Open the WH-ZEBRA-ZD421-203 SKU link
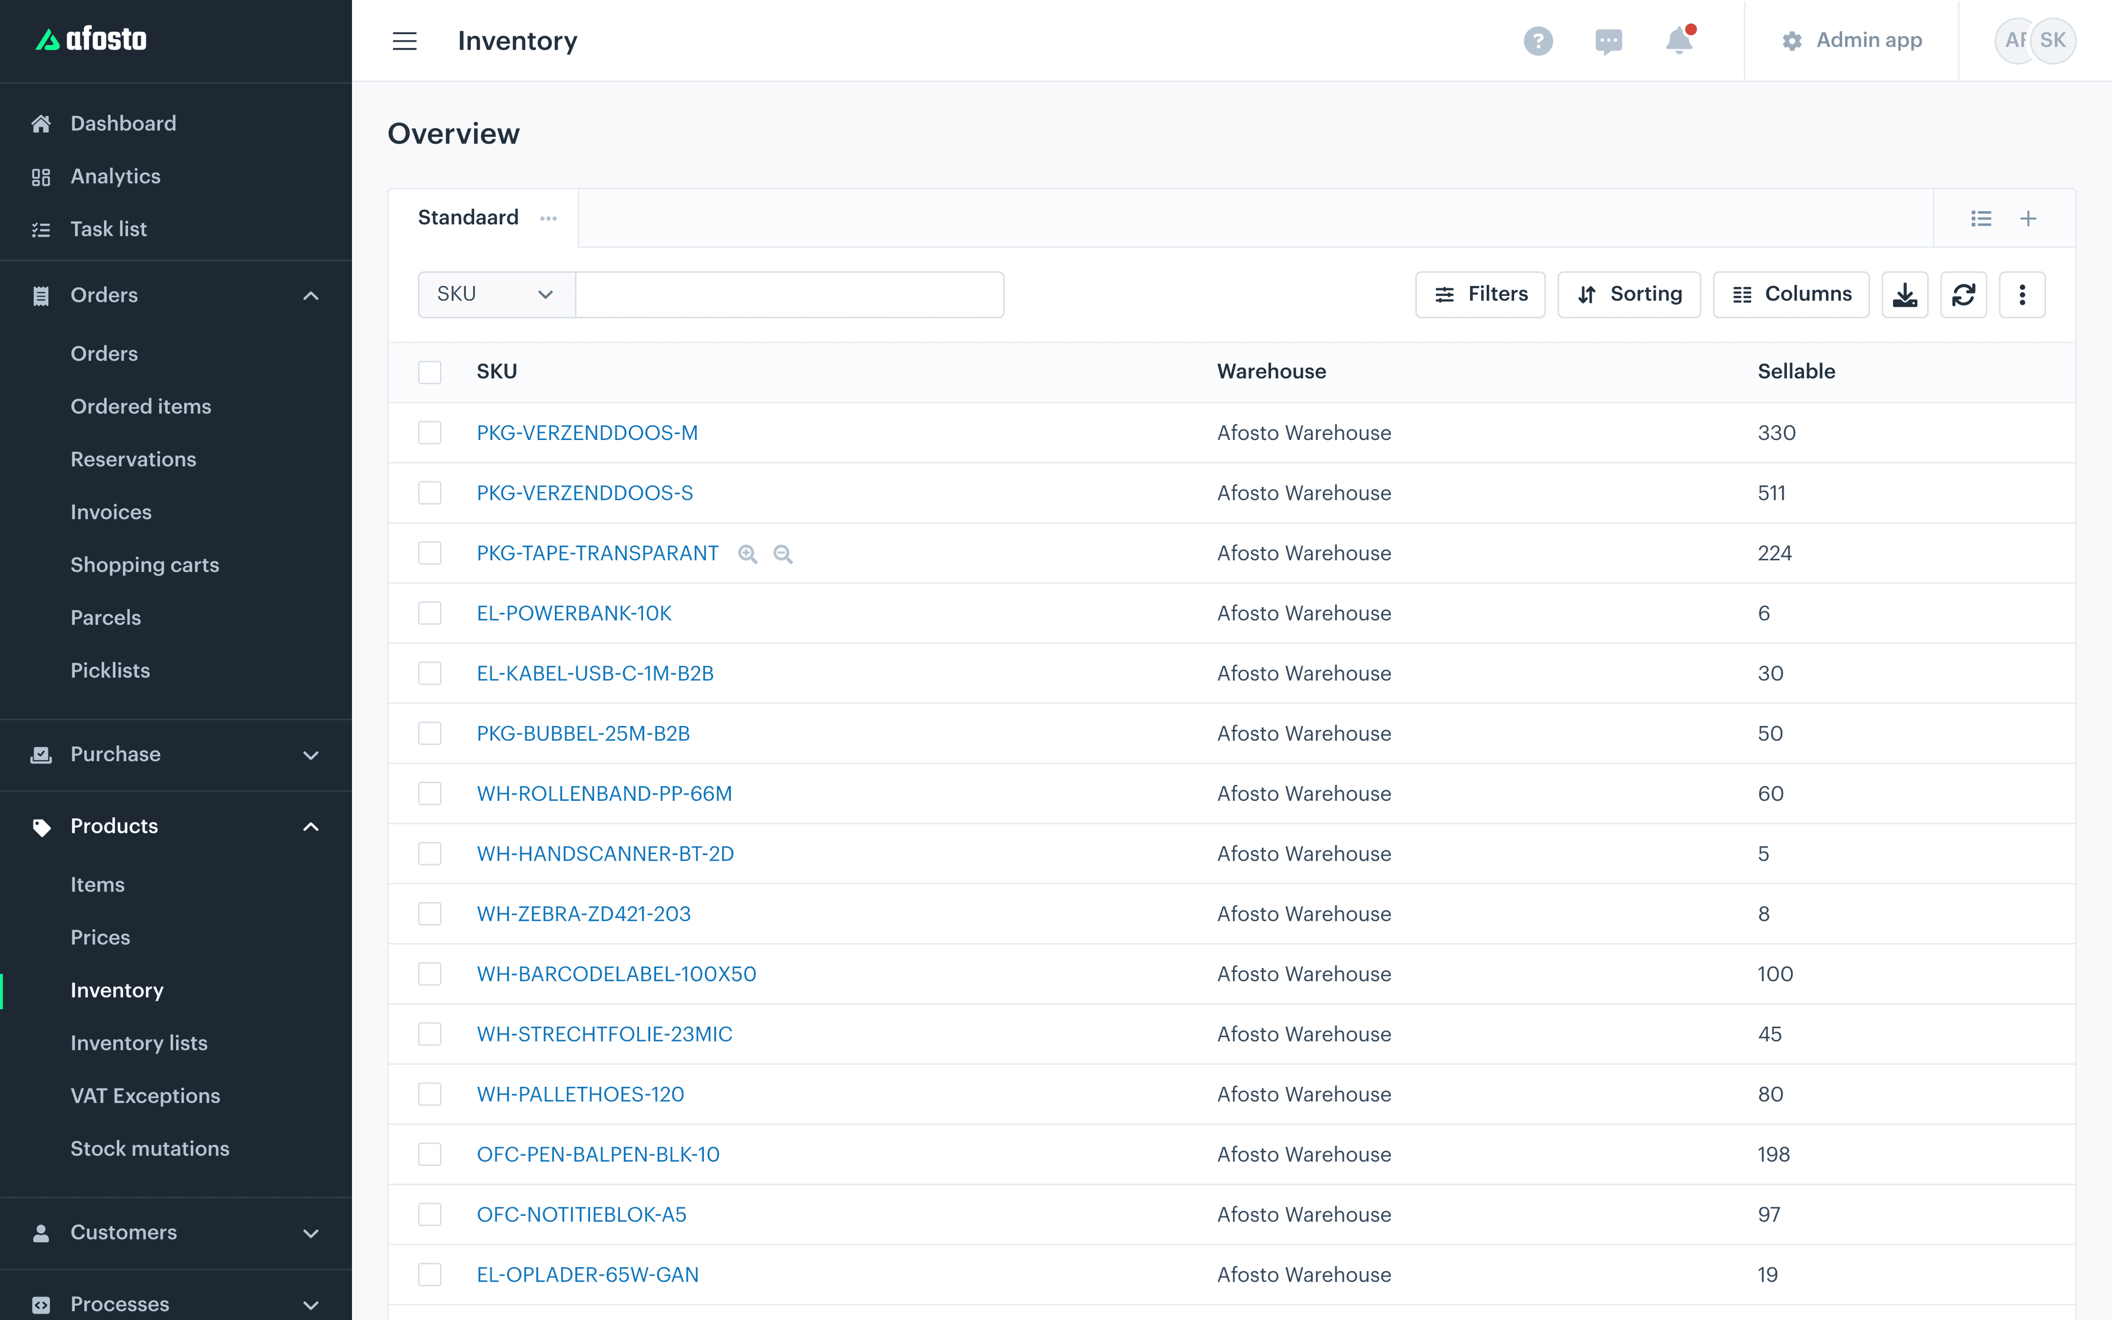Viewport: 2112px width, 1320px height. 584,914
